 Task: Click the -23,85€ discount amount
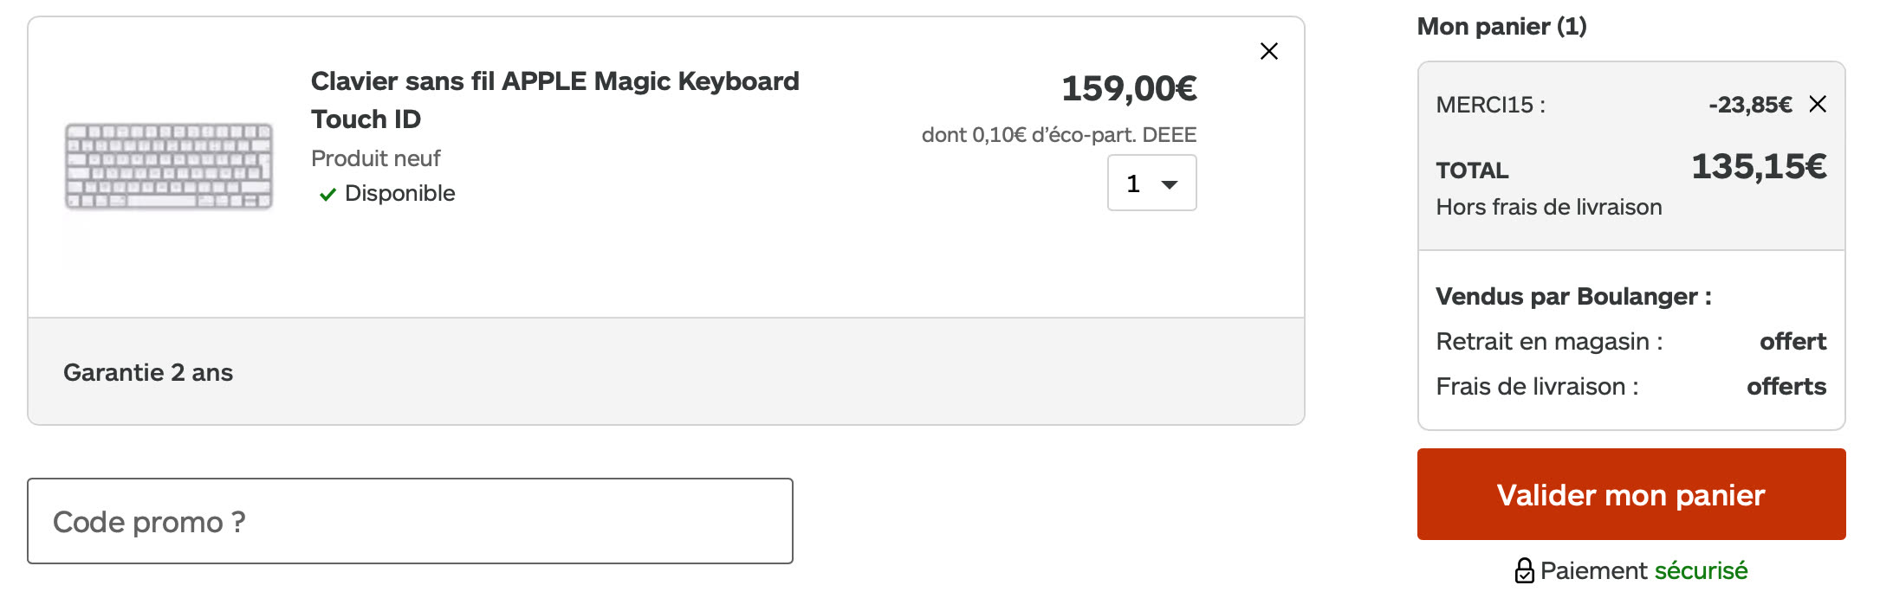tap(1750, 105)
